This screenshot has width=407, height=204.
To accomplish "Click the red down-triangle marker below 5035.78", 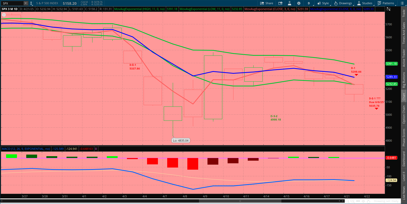I will coord(376,109).
